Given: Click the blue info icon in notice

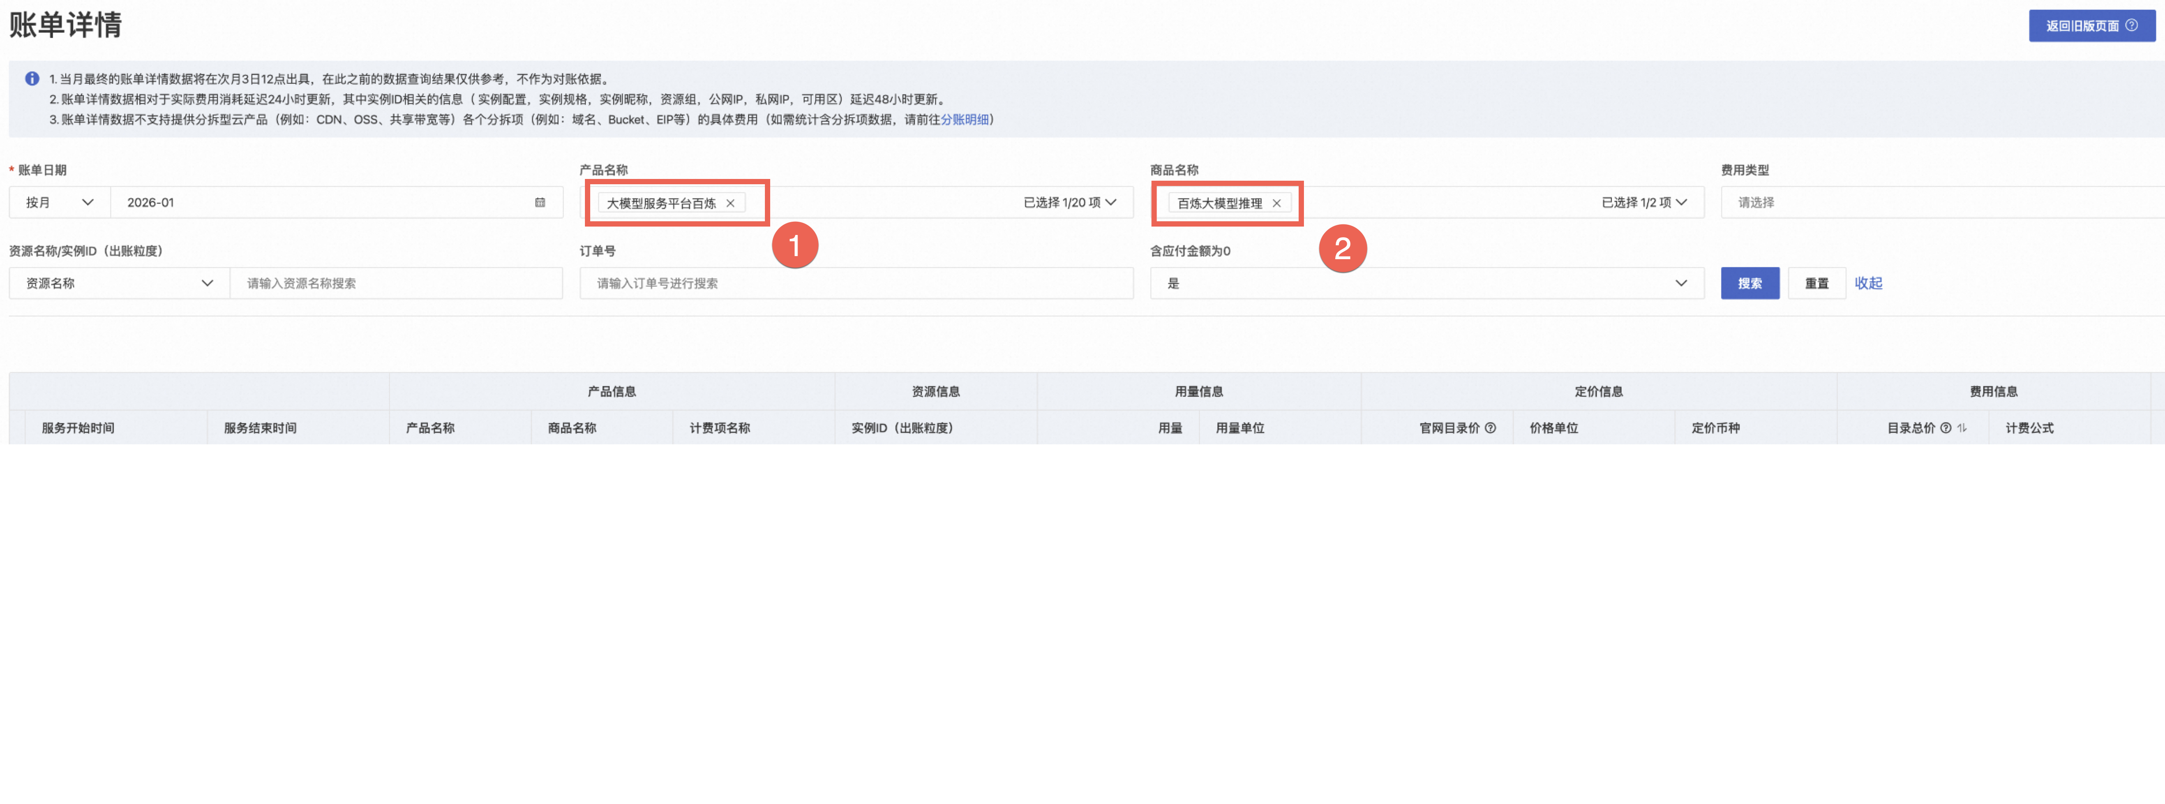Looking at the screenshot, I should (32, 79).
